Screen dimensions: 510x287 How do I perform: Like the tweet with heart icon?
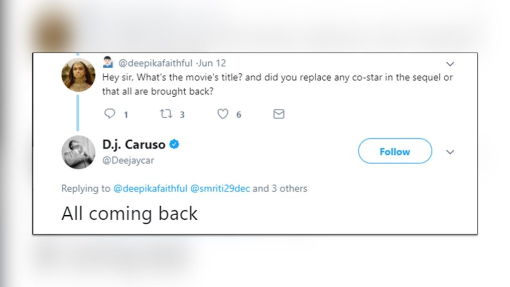pos(223,114)
